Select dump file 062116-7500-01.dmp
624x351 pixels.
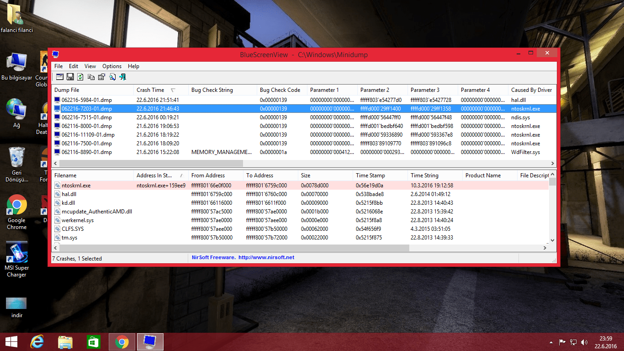[304, 144]
